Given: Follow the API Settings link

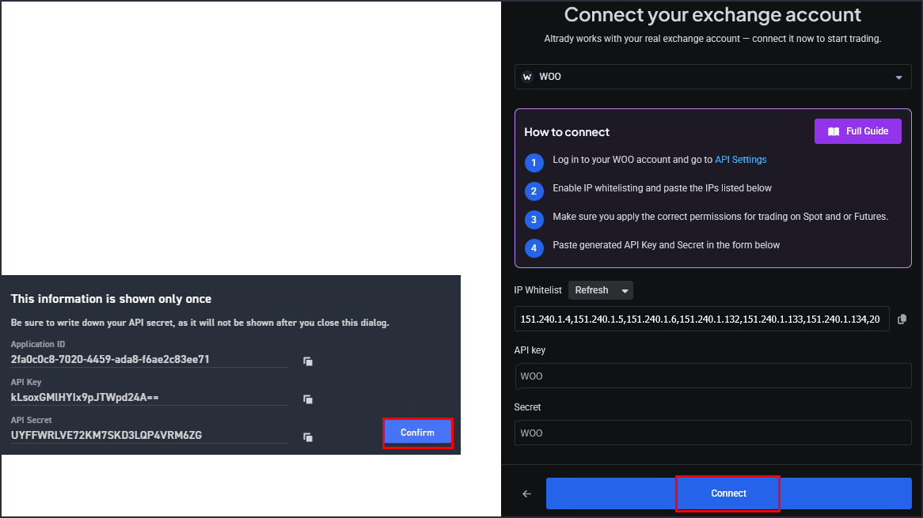Looking at the screenshot, I should pyautogui.click(x=740, y=159).
